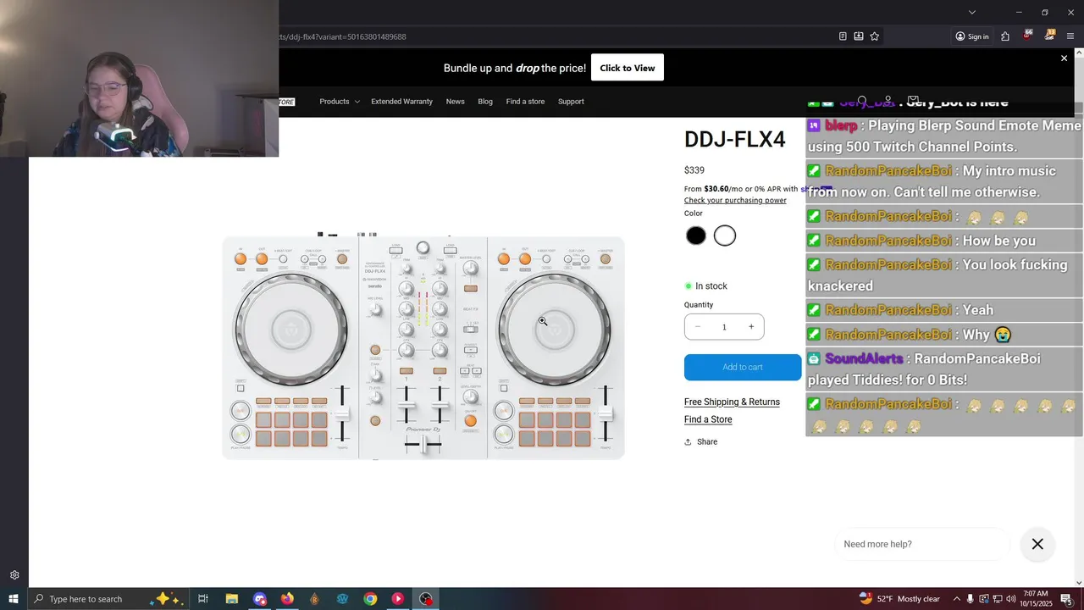Open the red play-button app on taskbar

pos(398,599)
